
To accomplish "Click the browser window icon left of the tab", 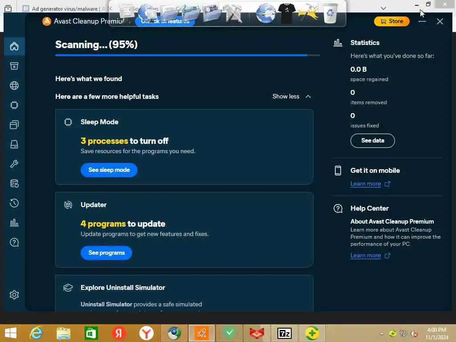I will (x=8, y=9).
